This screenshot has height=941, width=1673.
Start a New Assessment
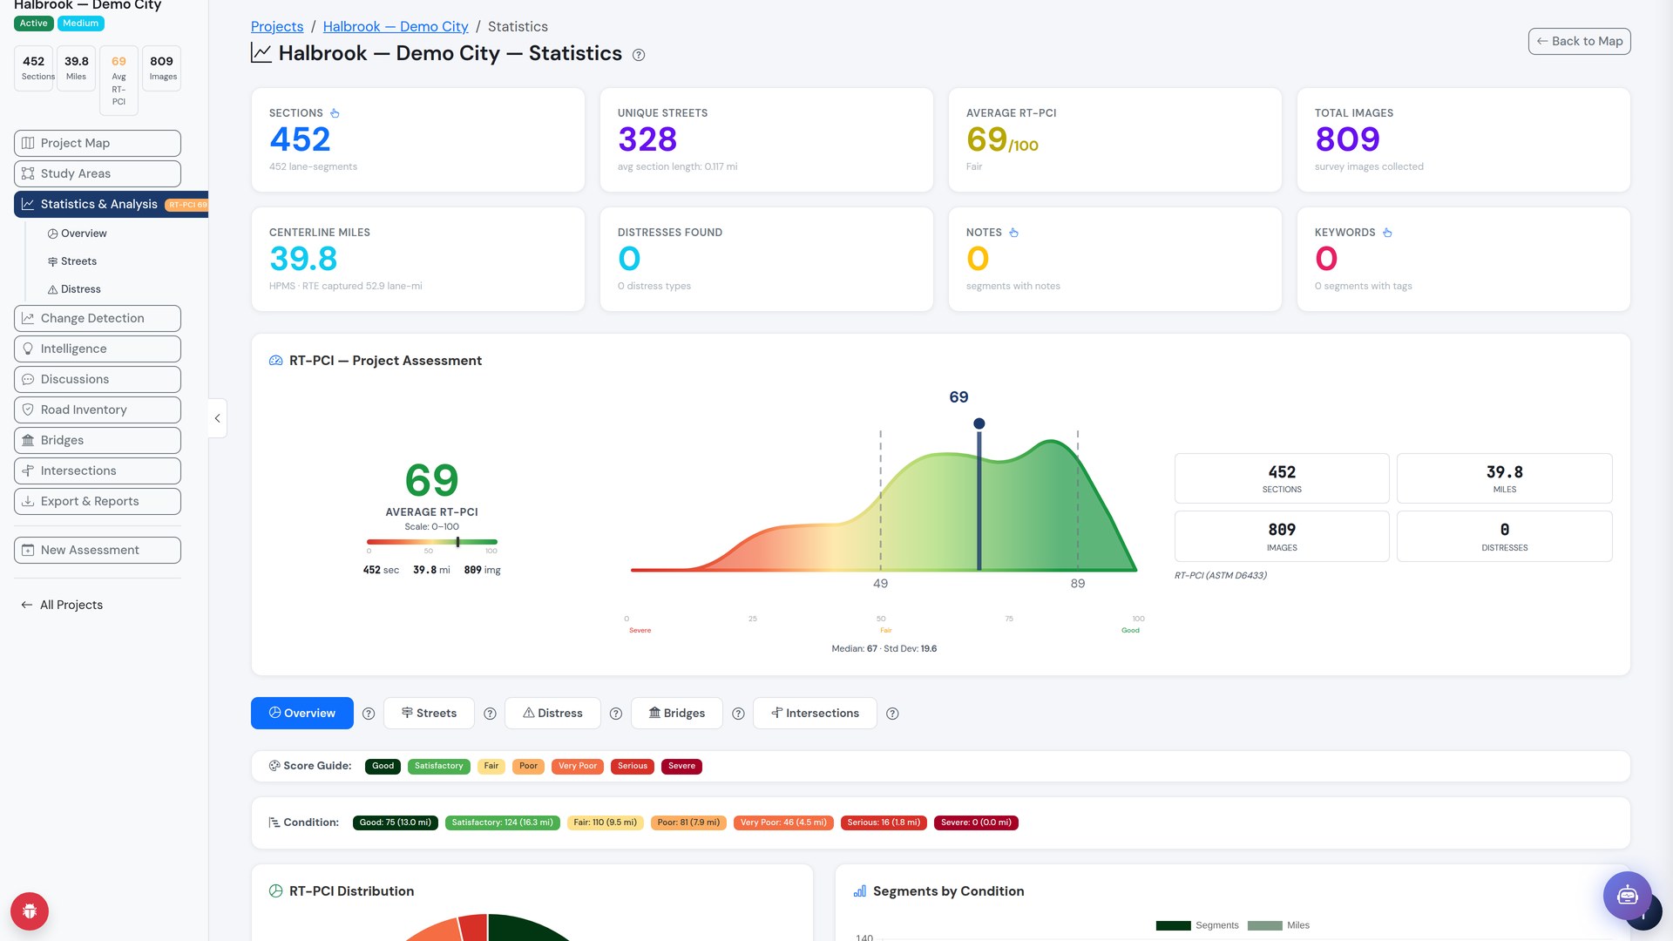click(98, 550)
